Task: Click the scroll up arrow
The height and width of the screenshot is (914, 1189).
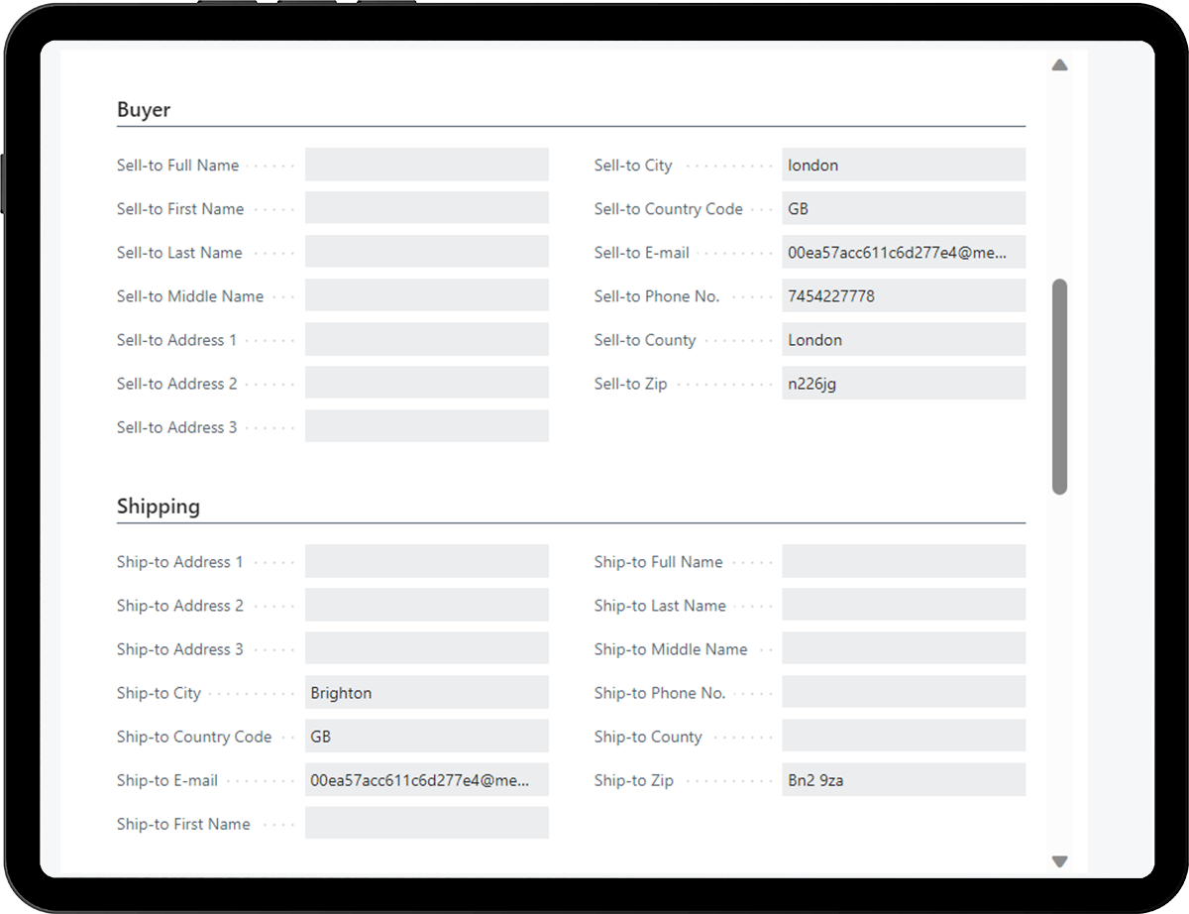Action: pyautogui.click(x=1059, y=65)
